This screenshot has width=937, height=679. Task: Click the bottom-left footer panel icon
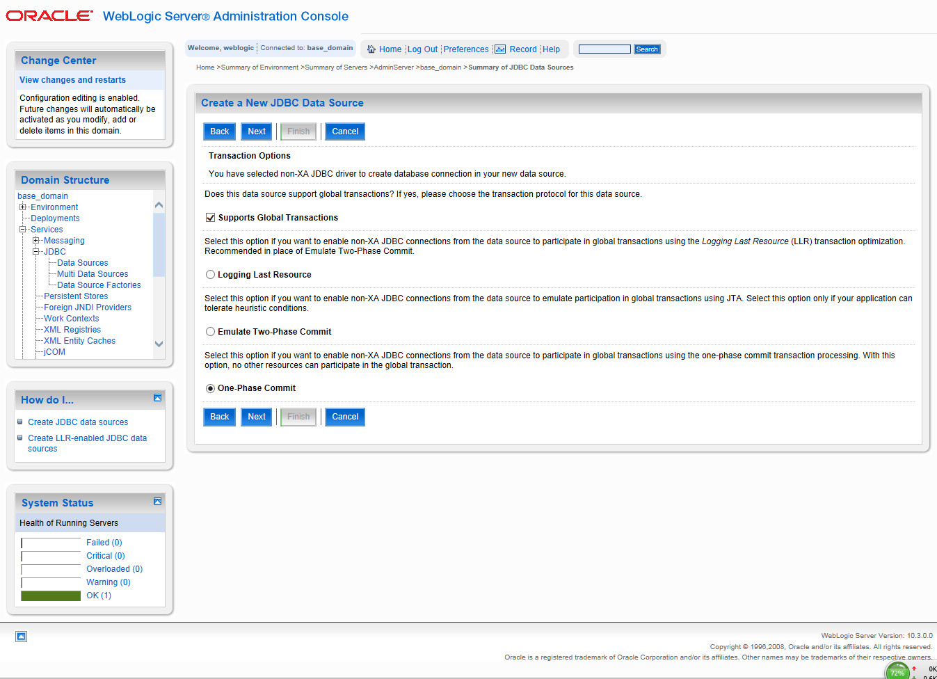point(22,637)
